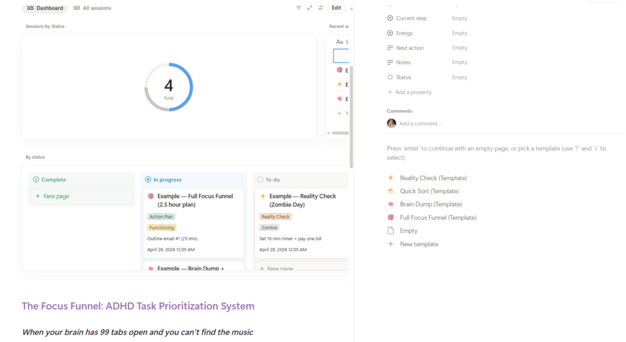Open the Example — Reality Check (Zombie Day) card

pos(302,224)
